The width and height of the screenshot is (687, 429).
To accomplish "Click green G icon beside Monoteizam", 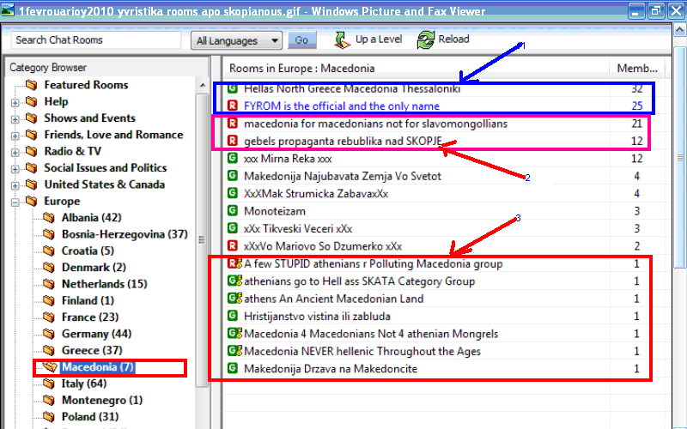I will (233, 210).
